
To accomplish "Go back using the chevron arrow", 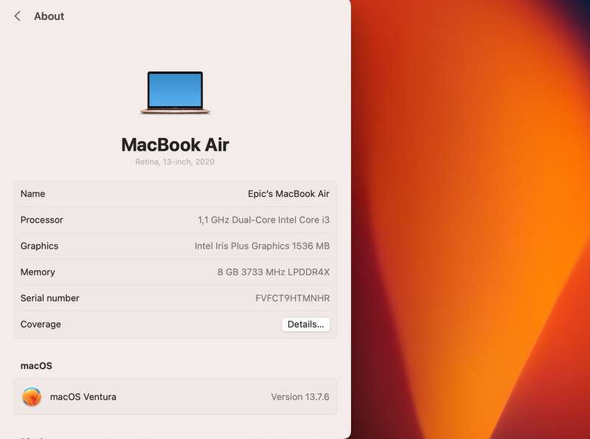I will [x=17, y=16].
